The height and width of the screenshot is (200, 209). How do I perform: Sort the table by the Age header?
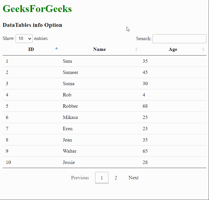(x=173, y=49)
